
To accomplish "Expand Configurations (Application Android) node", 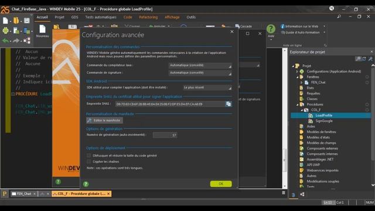I will coord(297,72).
